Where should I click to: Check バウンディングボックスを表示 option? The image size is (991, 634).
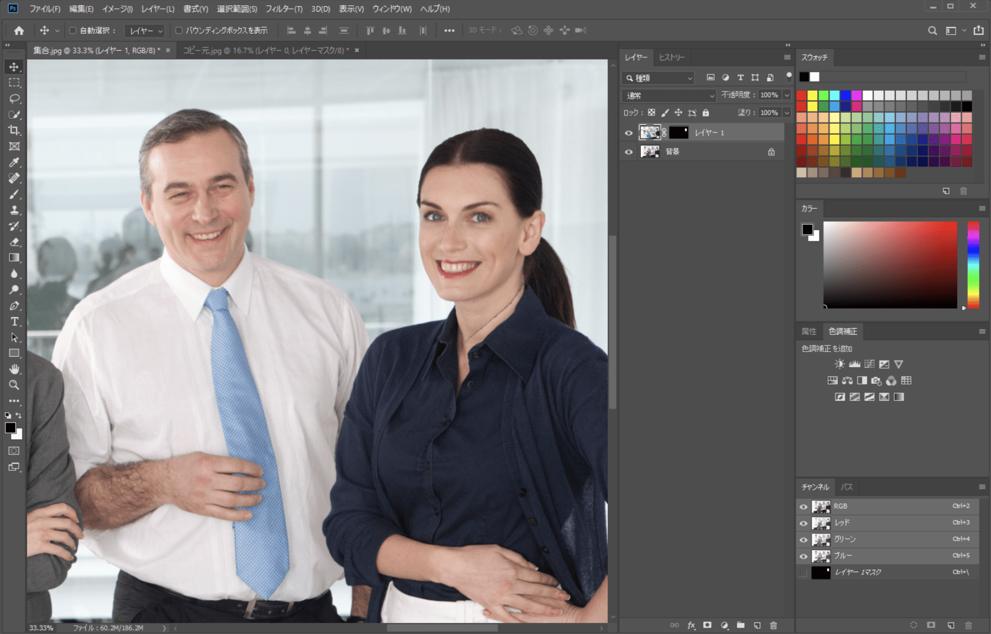pos(179,30)
